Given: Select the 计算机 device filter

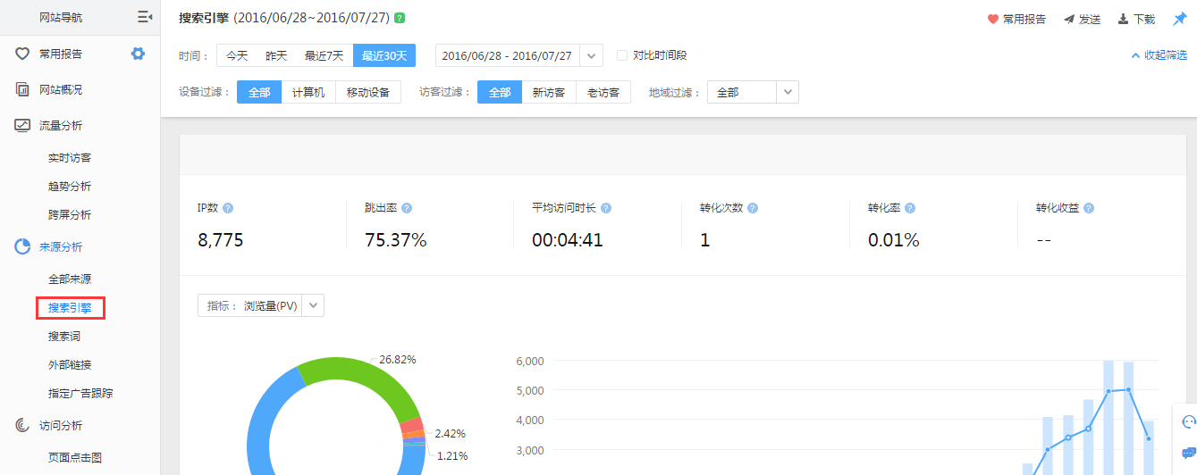Looking at the screenshot, I should 308,92.
